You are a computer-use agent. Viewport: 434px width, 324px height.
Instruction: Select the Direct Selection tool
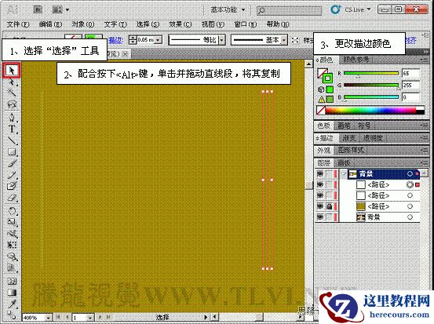pyautogui.click(x=12, y=82)
